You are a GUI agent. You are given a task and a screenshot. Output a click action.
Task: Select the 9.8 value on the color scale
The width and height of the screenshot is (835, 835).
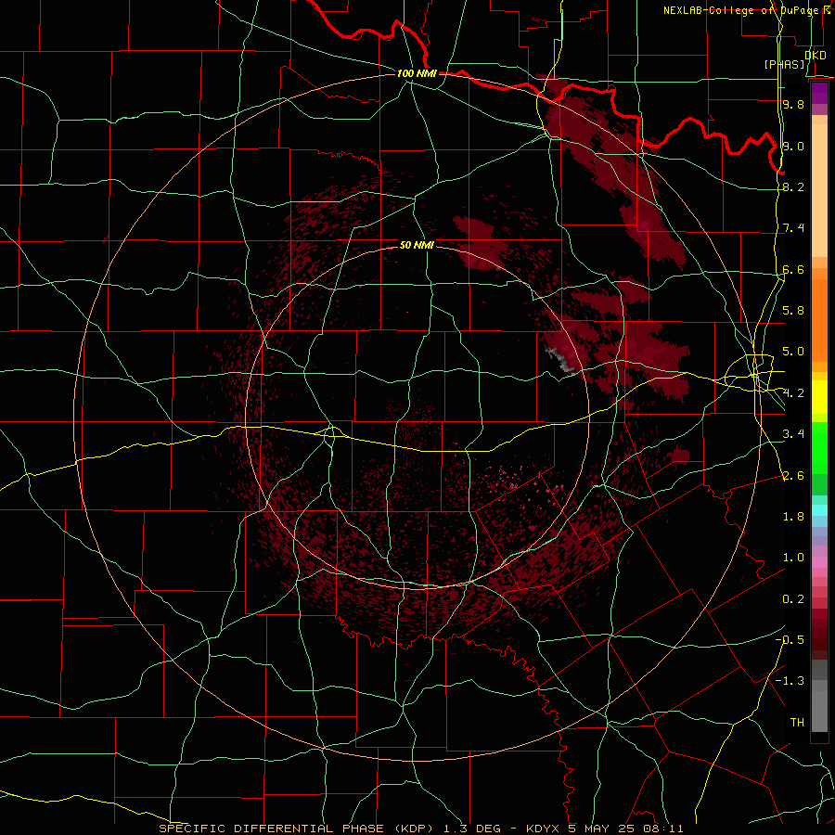(x=793, y=104)
